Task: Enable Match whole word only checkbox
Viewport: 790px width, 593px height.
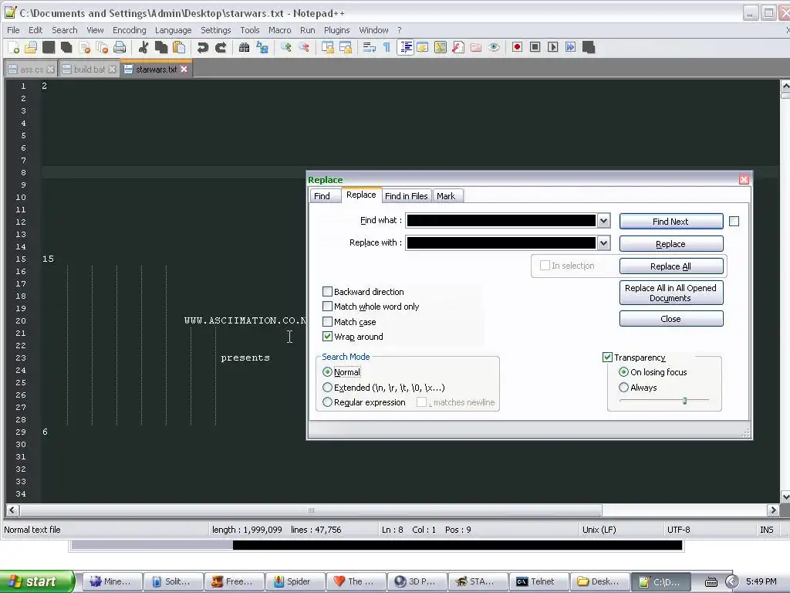Action: pos(327,306)
